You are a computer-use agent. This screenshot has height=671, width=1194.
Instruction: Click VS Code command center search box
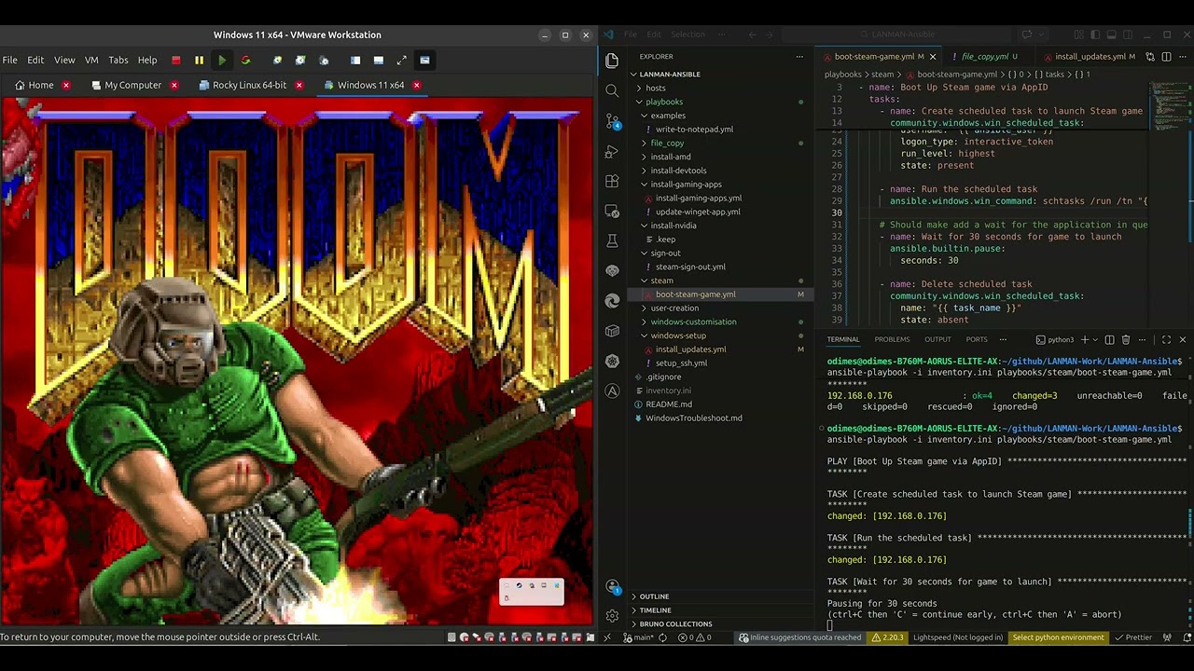896,34
